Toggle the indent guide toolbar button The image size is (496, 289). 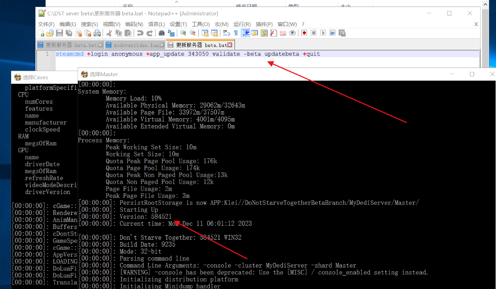[x=245, y=33]
